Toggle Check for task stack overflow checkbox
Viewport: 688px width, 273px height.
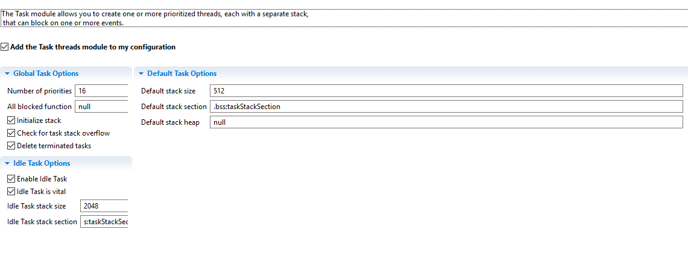(x=11, y=133)
